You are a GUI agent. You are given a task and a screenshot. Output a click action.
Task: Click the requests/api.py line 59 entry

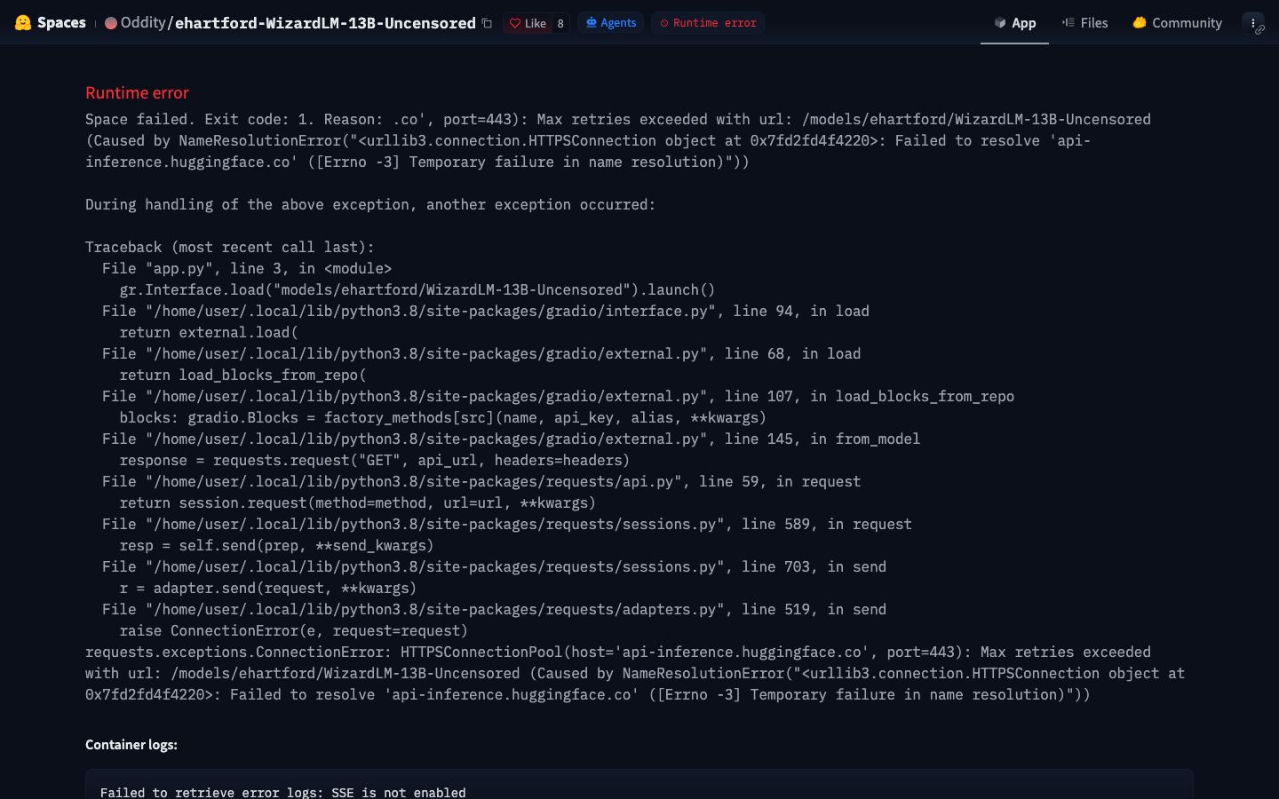[x=481, y=482]
